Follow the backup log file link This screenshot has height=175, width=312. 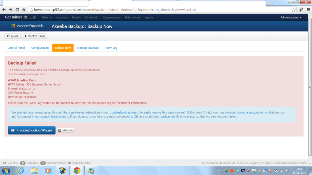coord(170,117)
